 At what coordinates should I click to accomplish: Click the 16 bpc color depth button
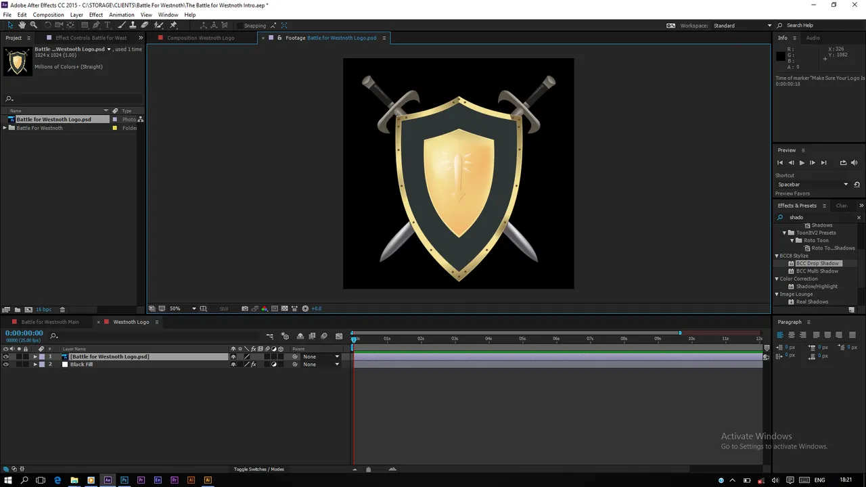[43, 310]
